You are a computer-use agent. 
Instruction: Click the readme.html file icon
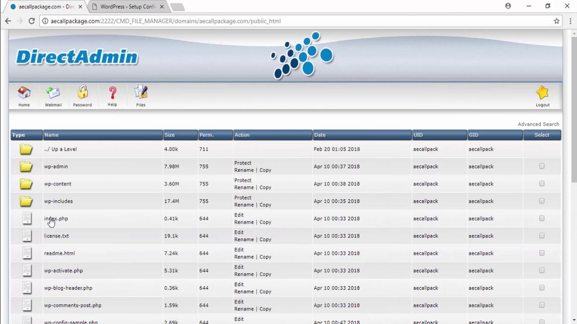pos(27,253)
